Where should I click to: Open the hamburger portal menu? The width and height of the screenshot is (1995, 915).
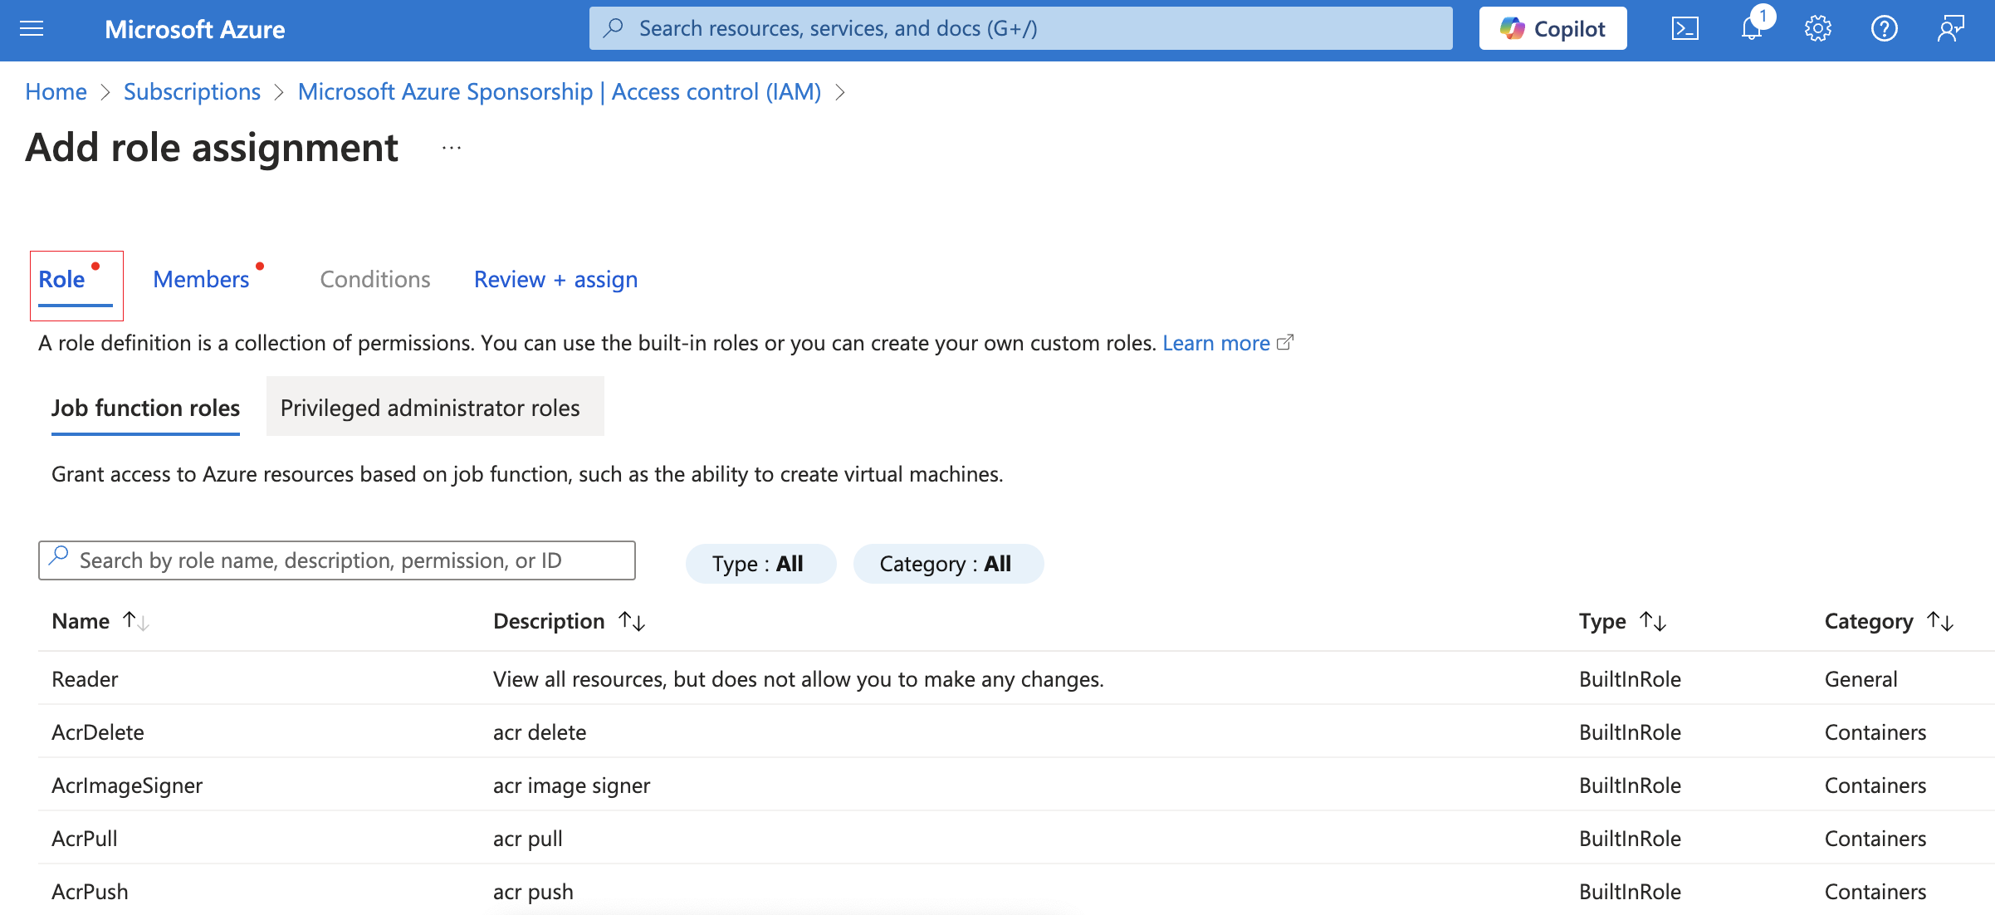point(32,29)
